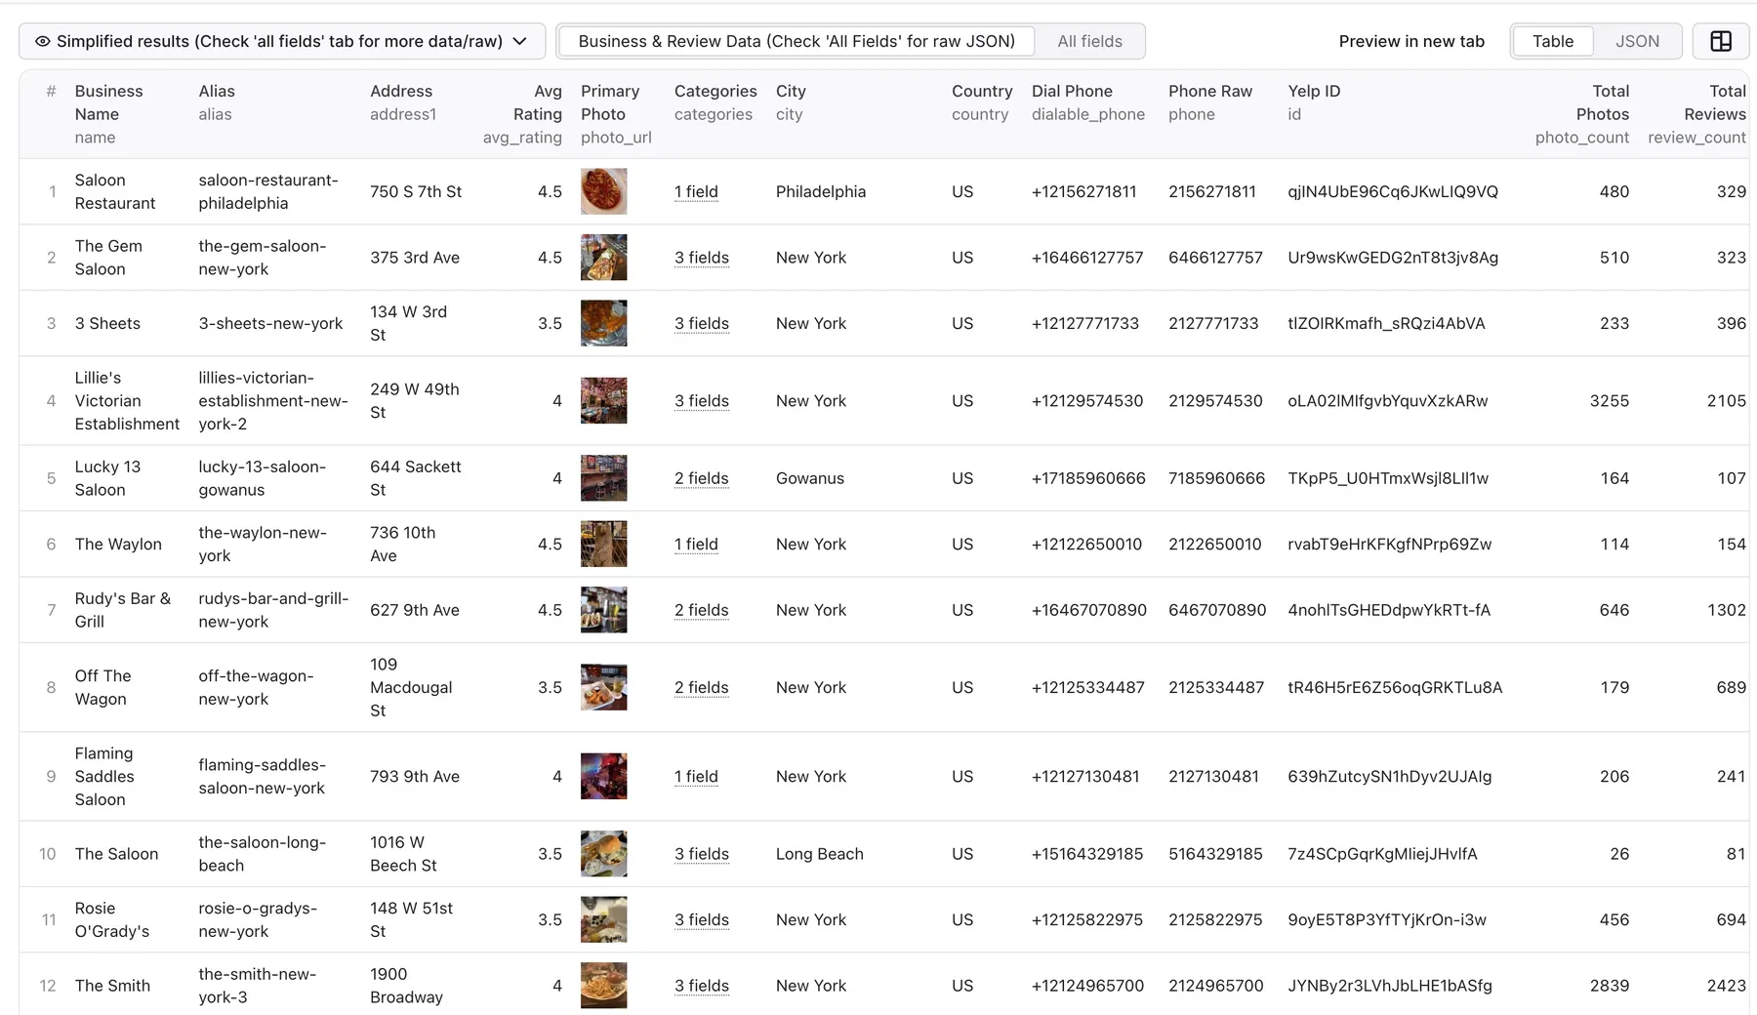Expand '1 field' categories for The Waylon

[x=696, y=544]
